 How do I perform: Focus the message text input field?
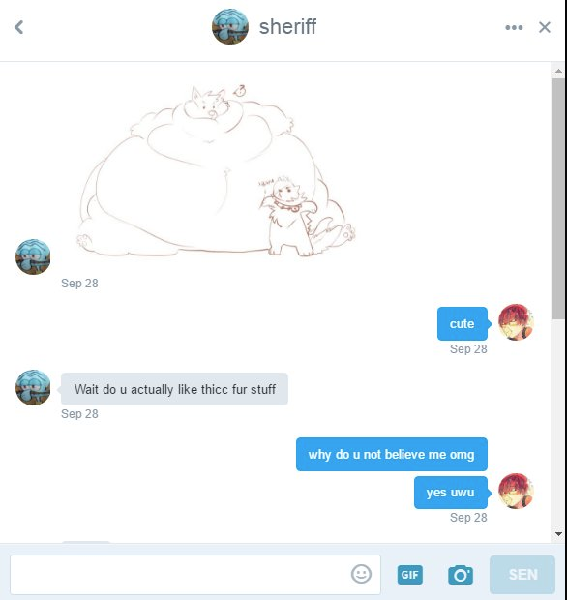195,575
